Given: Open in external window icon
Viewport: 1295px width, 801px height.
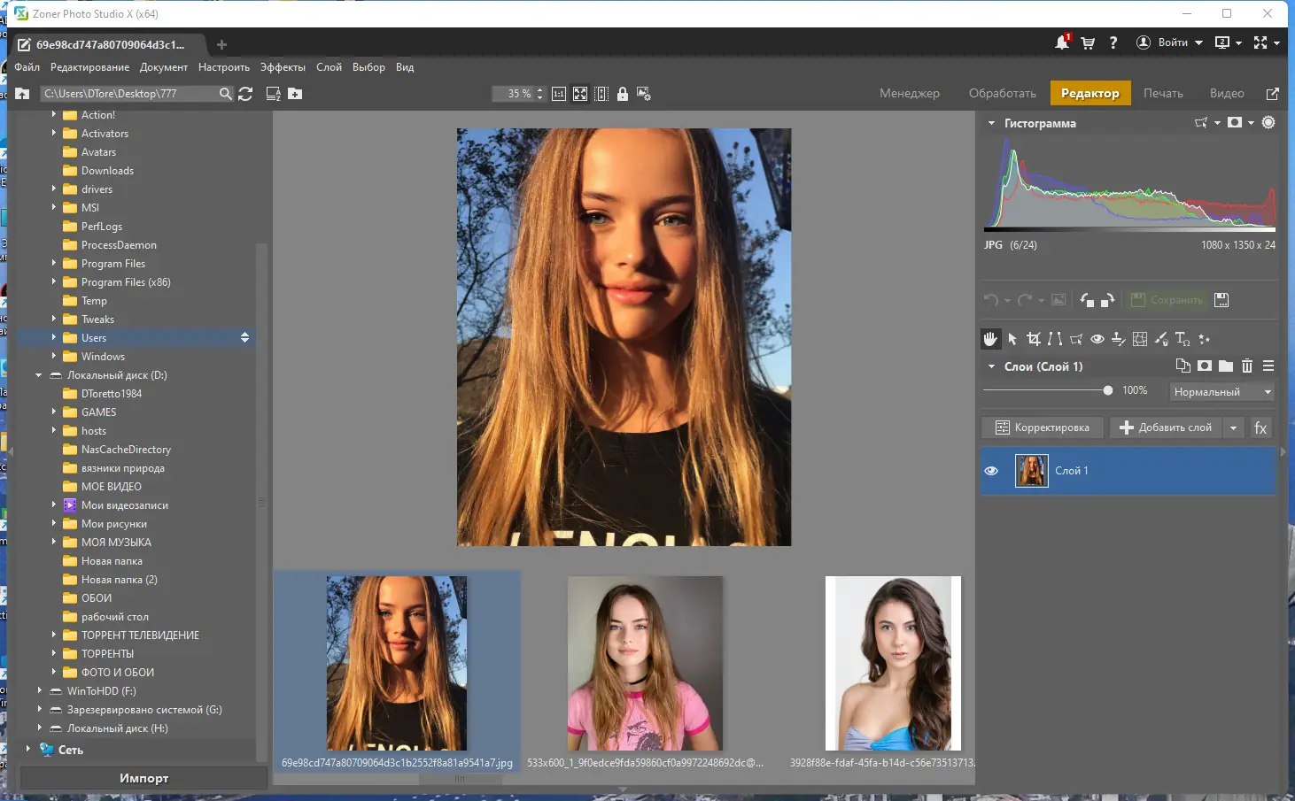Looking at the screenshot, I should coord(1273,94).
